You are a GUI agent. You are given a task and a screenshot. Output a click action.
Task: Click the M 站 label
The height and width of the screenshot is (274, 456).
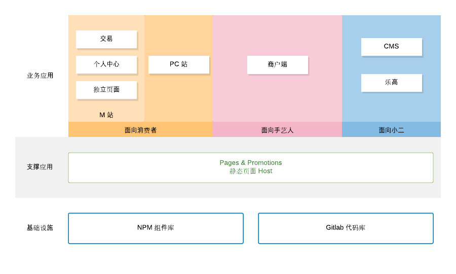pyautogui.click(x=106, y=115)
